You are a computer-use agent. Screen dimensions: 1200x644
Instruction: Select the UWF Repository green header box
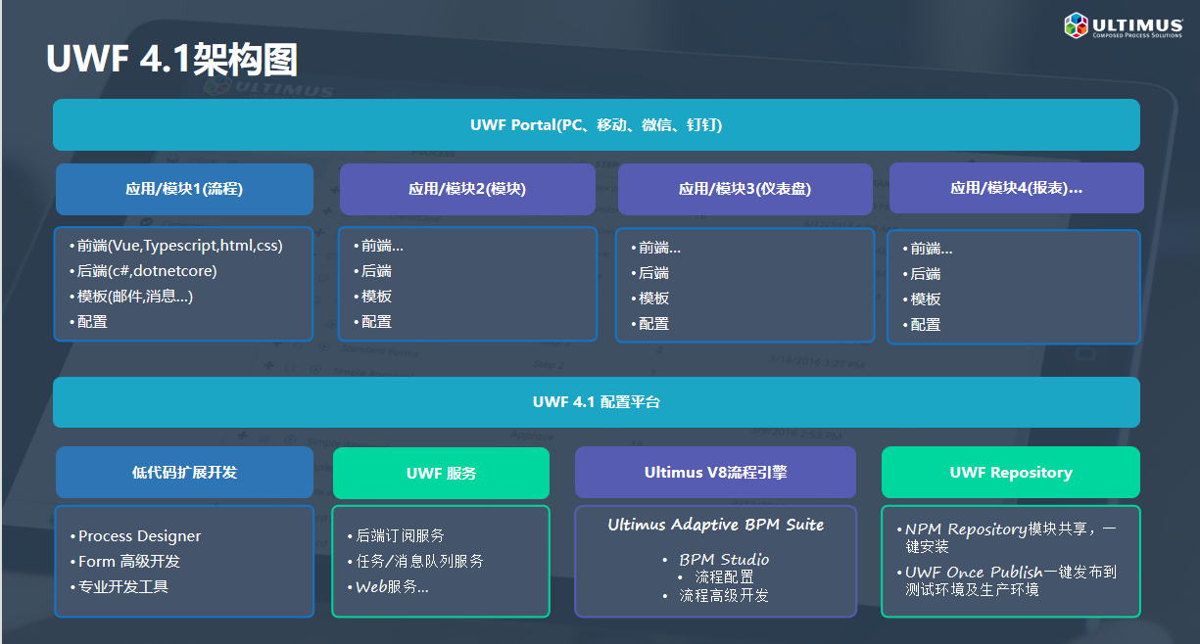coord(1011,472)
